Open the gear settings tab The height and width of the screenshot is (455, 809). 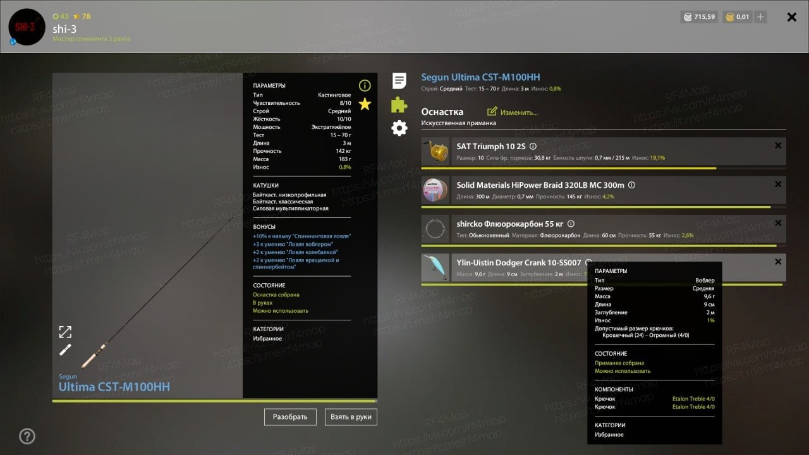coord(399,128)
